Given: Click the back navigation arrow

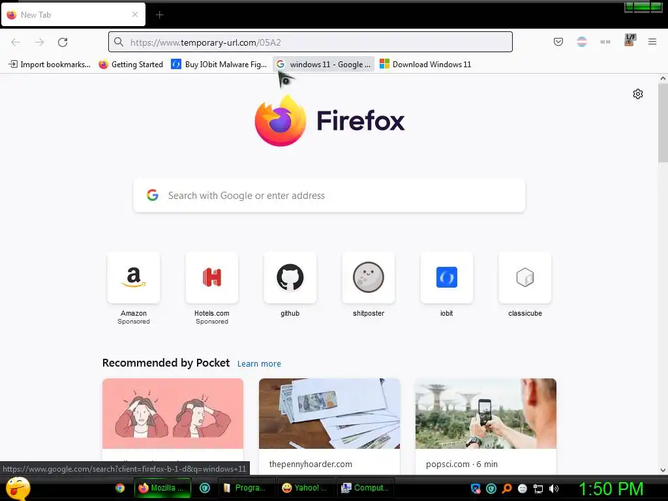Looking at the screenshot, I should click(16, 42).
